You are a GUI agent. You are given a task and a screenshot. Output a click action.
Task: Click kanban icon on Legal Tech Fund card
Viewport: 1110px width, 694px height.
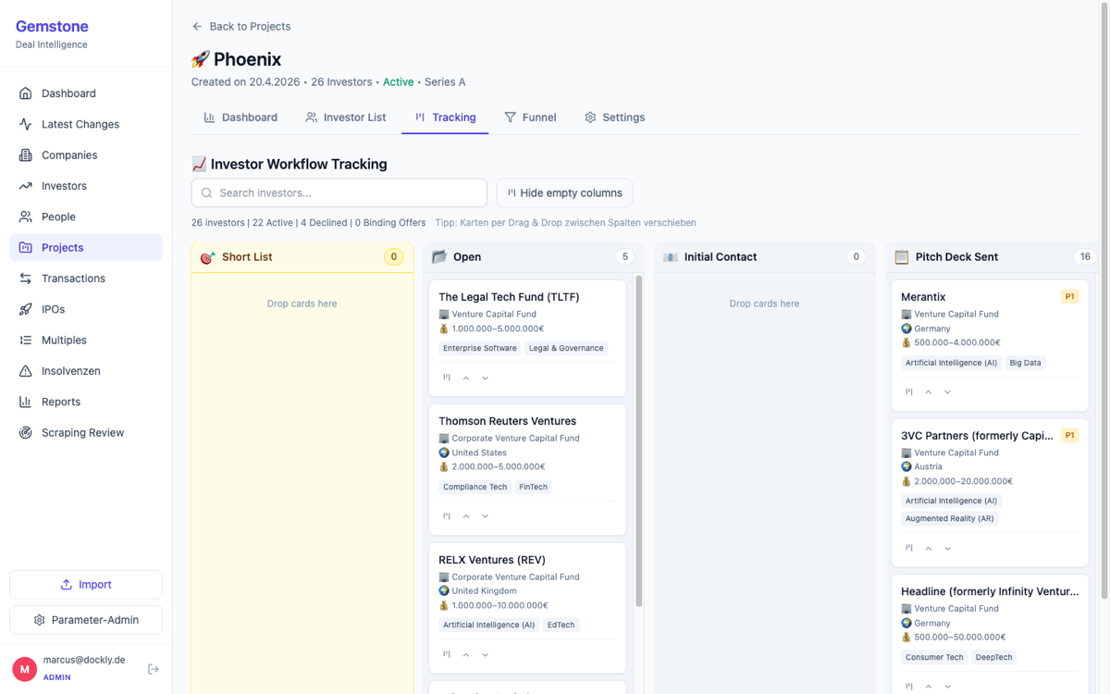[x=447, y=378]
